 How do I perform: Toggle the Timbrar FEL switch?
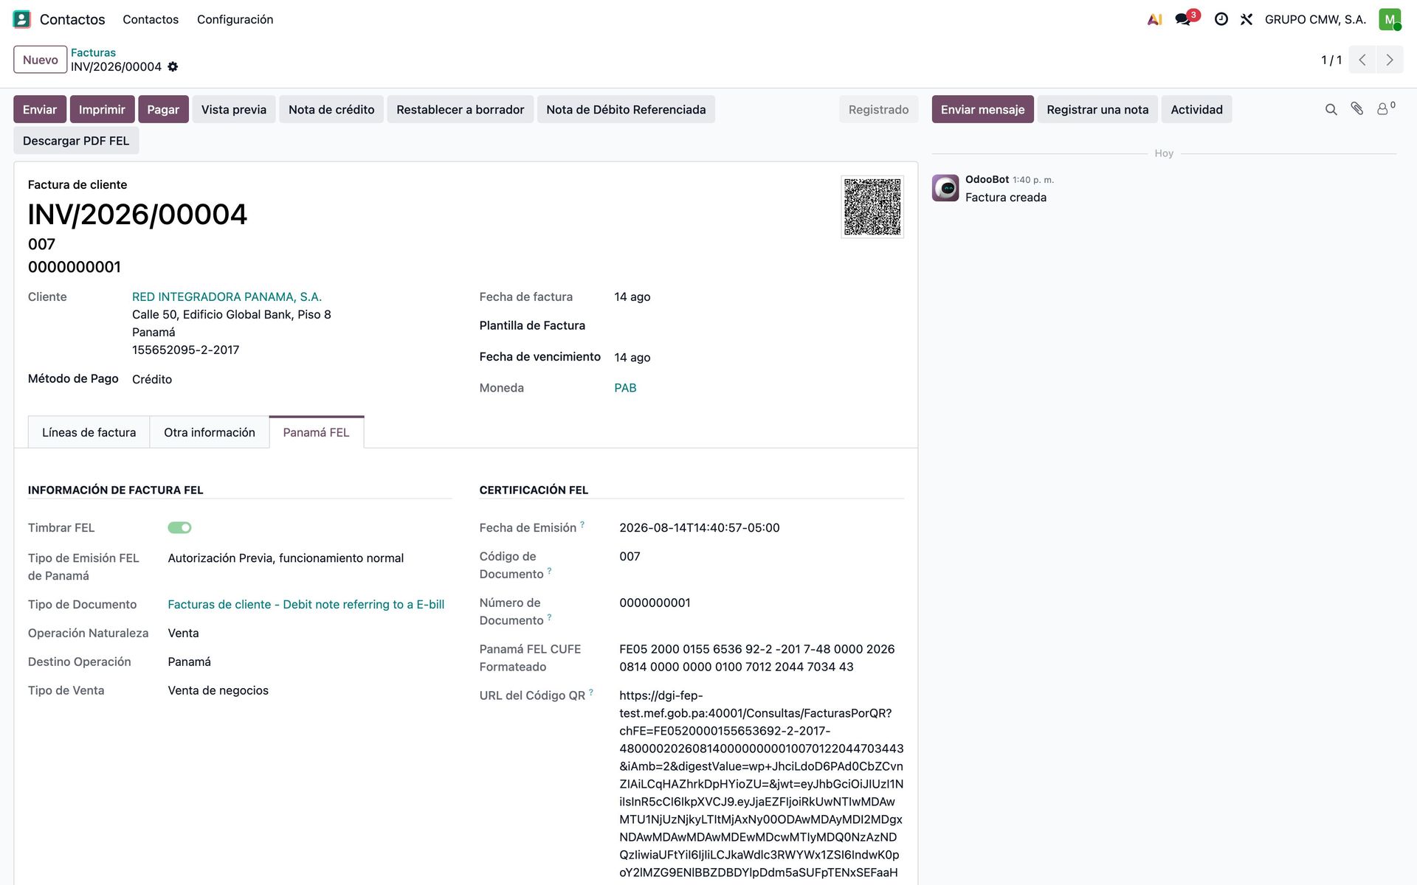pos(179,527)
